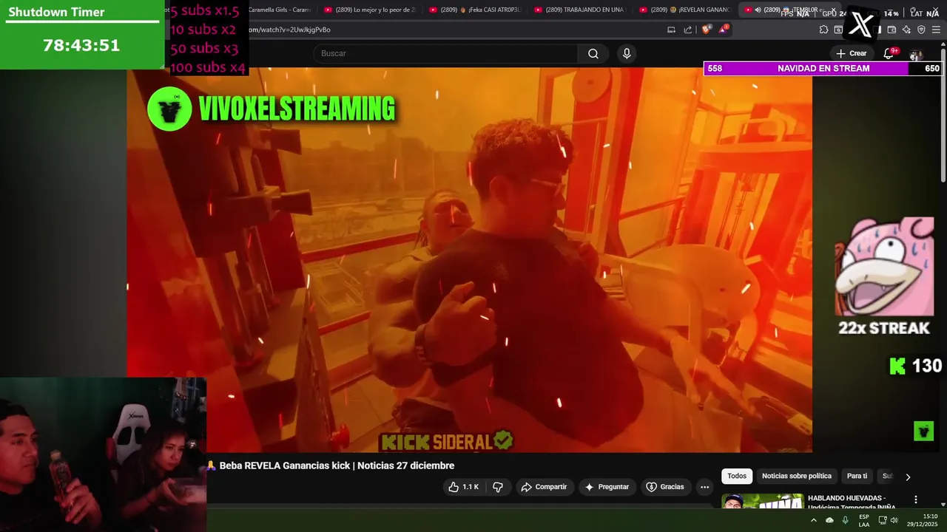Click the Preguntar button
Image resolution: width=947 pixels, height=532 pixels.
607,487
